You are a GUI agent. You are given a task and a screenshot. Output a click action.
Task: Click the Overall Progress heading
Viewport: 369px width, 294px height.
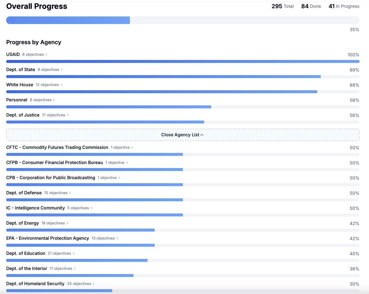tap(37, 6)
